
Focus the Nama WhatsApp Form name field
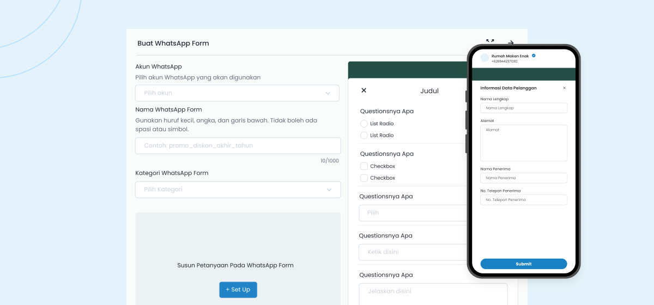click(x=238, y=146)
